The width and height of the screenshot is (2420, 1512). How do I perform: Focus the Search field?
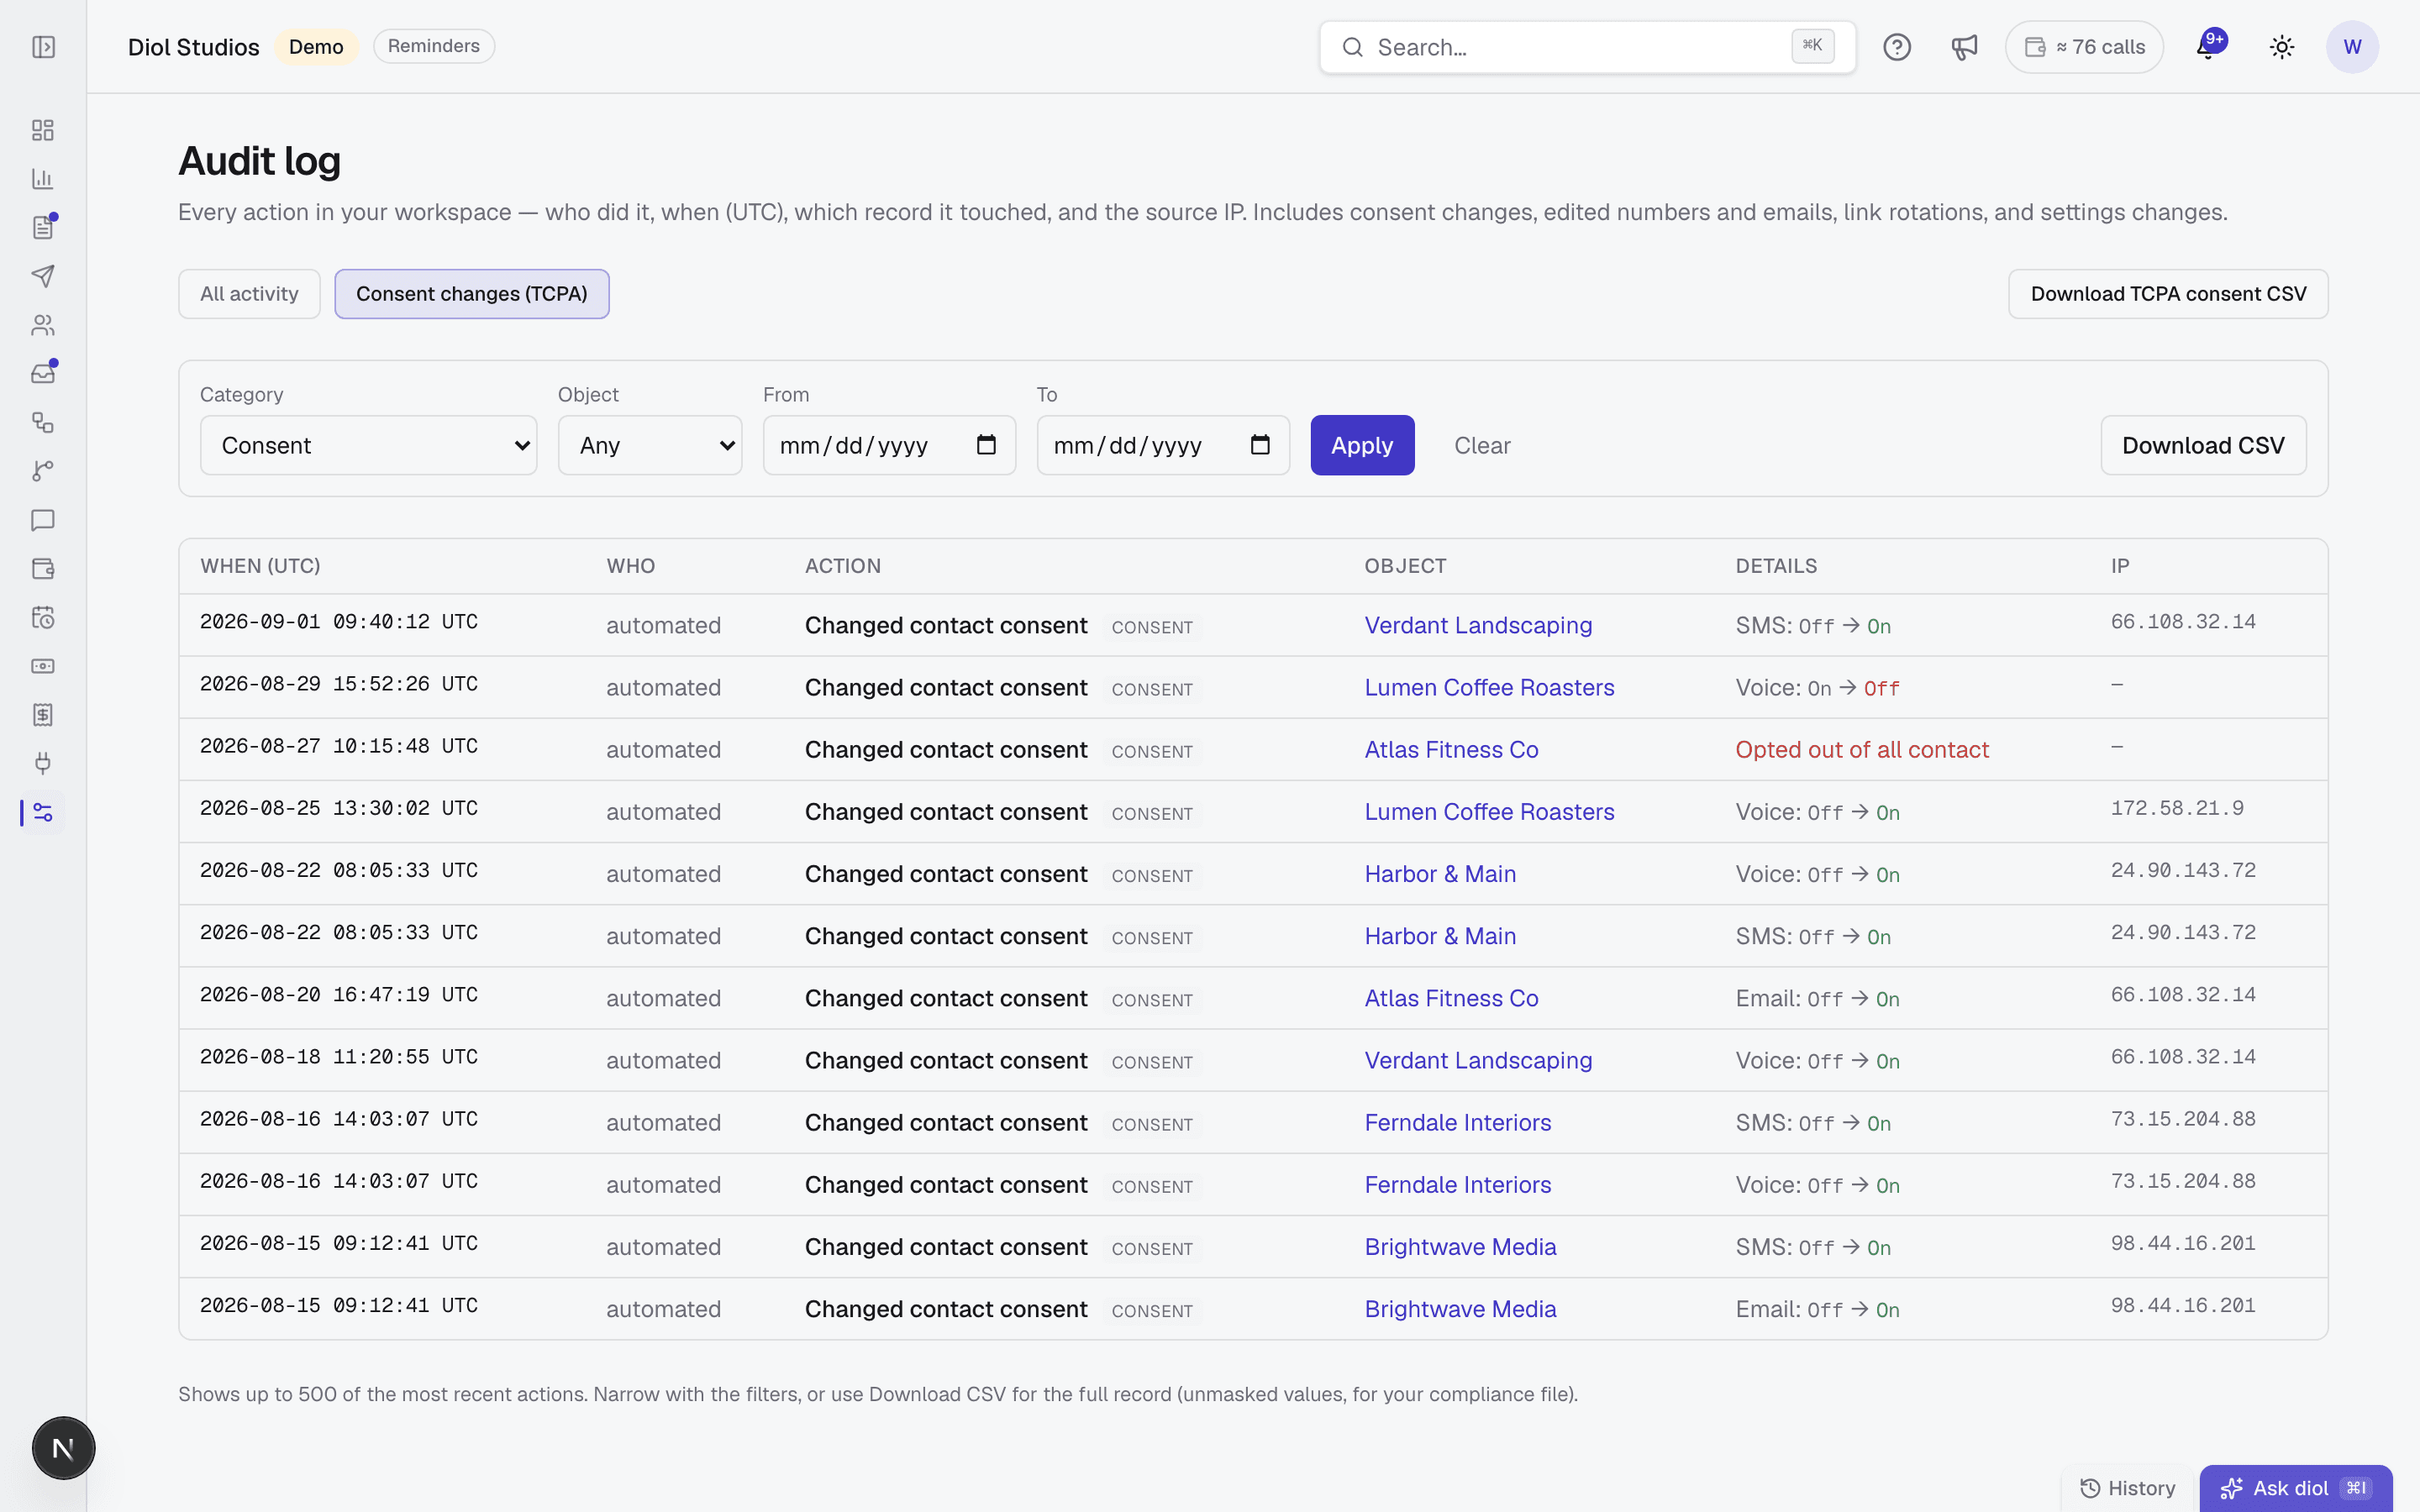pos(1587,47)
